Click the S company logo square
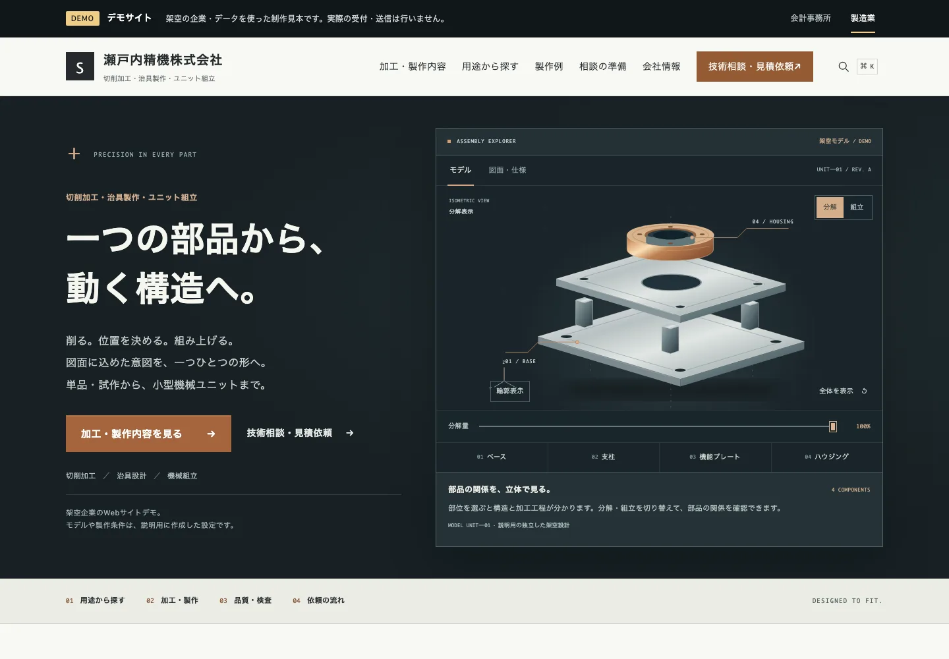Image resolution: width=949 pixels, height=659 pixels. pos(80,67)
